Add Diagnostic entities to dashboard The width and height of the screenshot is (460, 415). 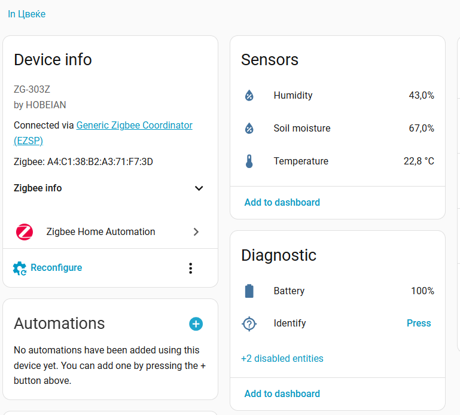[x=282, y=394]
